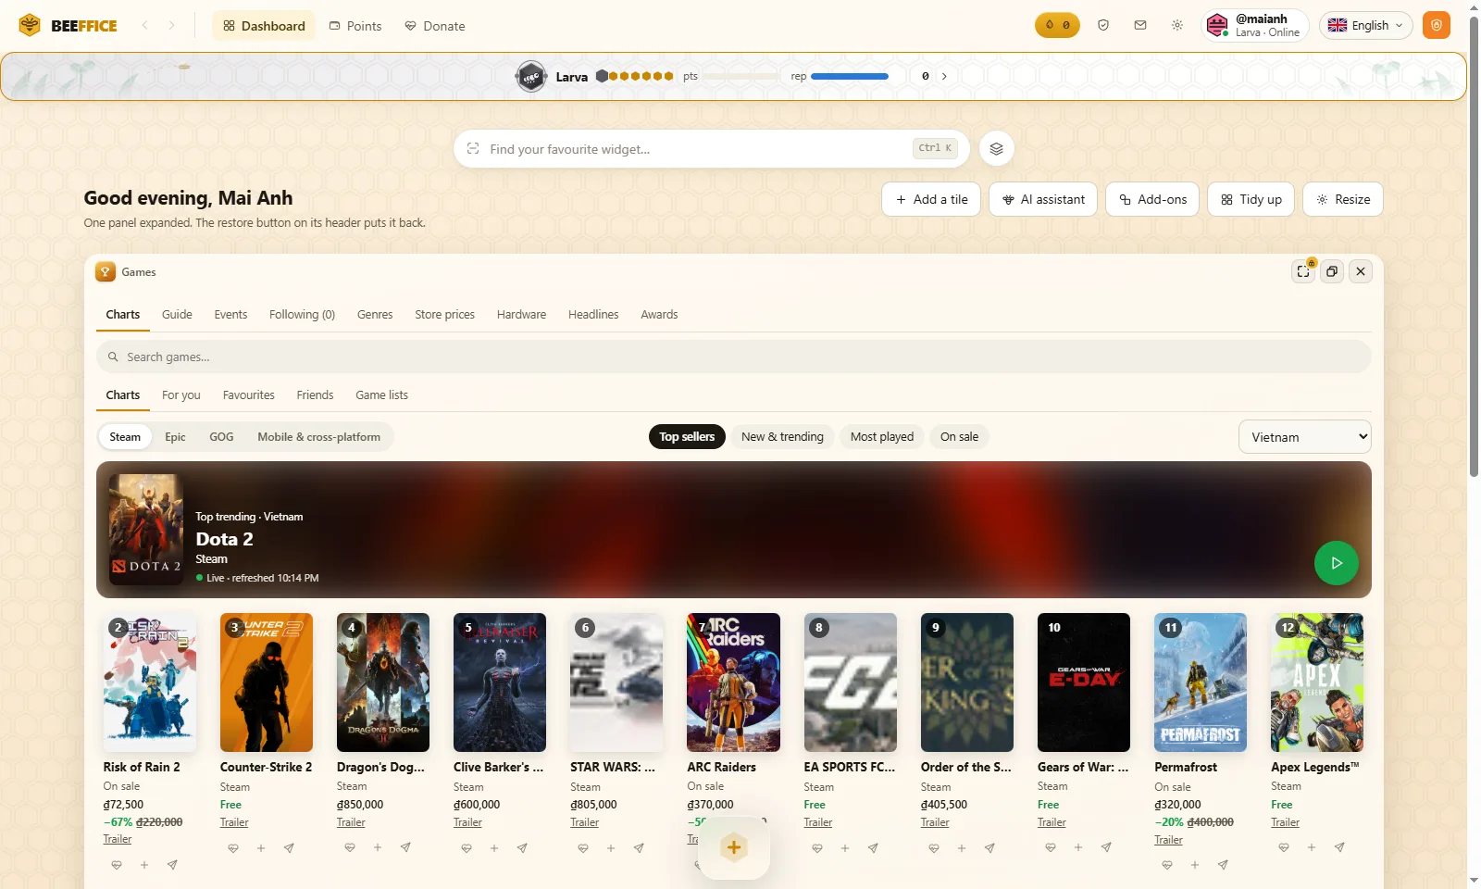Click the restore icon on Games panel header
This screenshot has height=889, width=1481.
[x=1331, y=271]
